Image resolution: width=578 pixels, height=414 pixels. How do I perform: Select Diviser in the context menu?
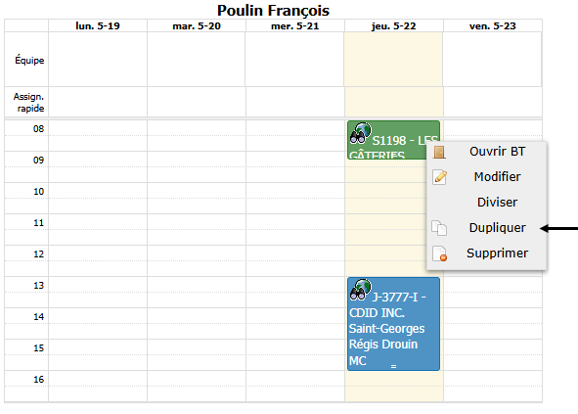tap(497, 203)
